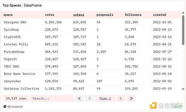
Task: Click votes value 607,121
Action: [x=51, y=44]
